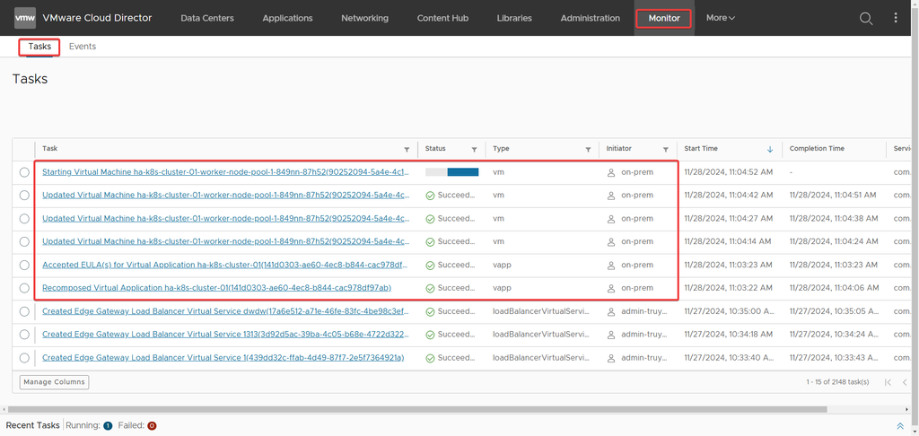Open the Networking menu in the top bar
Screen dimensions: 919x436
pos(364,18)
